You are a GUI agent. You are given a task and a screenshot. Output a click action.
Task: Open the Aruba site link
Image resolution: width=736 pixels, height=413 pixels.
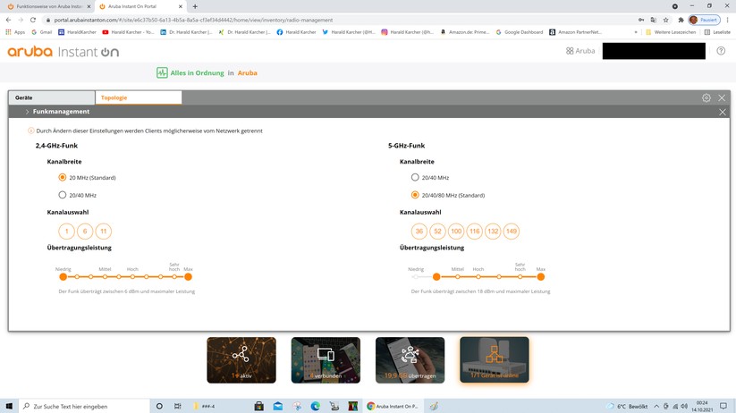click(248, 72)
